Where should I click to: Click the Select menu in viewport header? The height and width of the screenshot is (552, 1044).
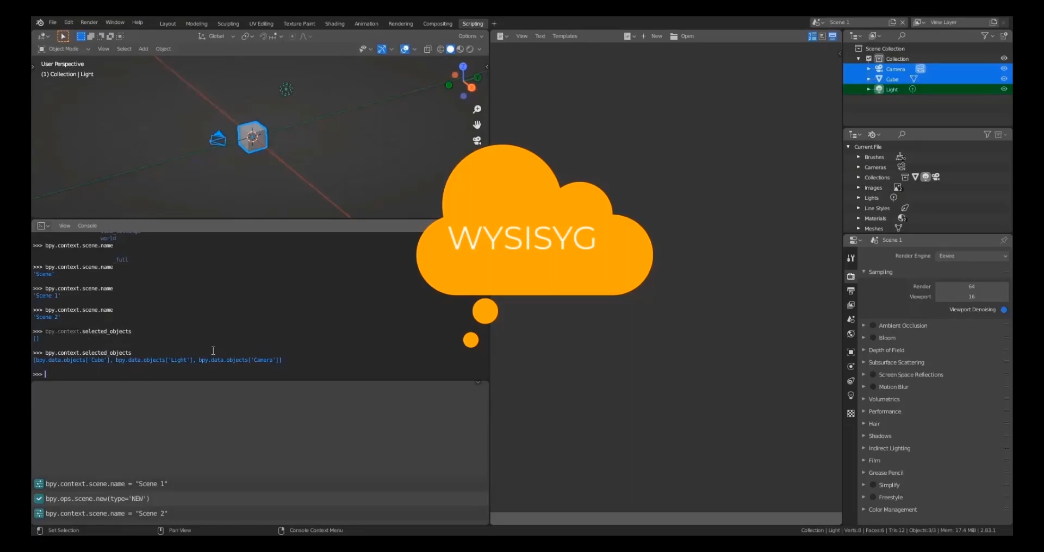[124, 49]
